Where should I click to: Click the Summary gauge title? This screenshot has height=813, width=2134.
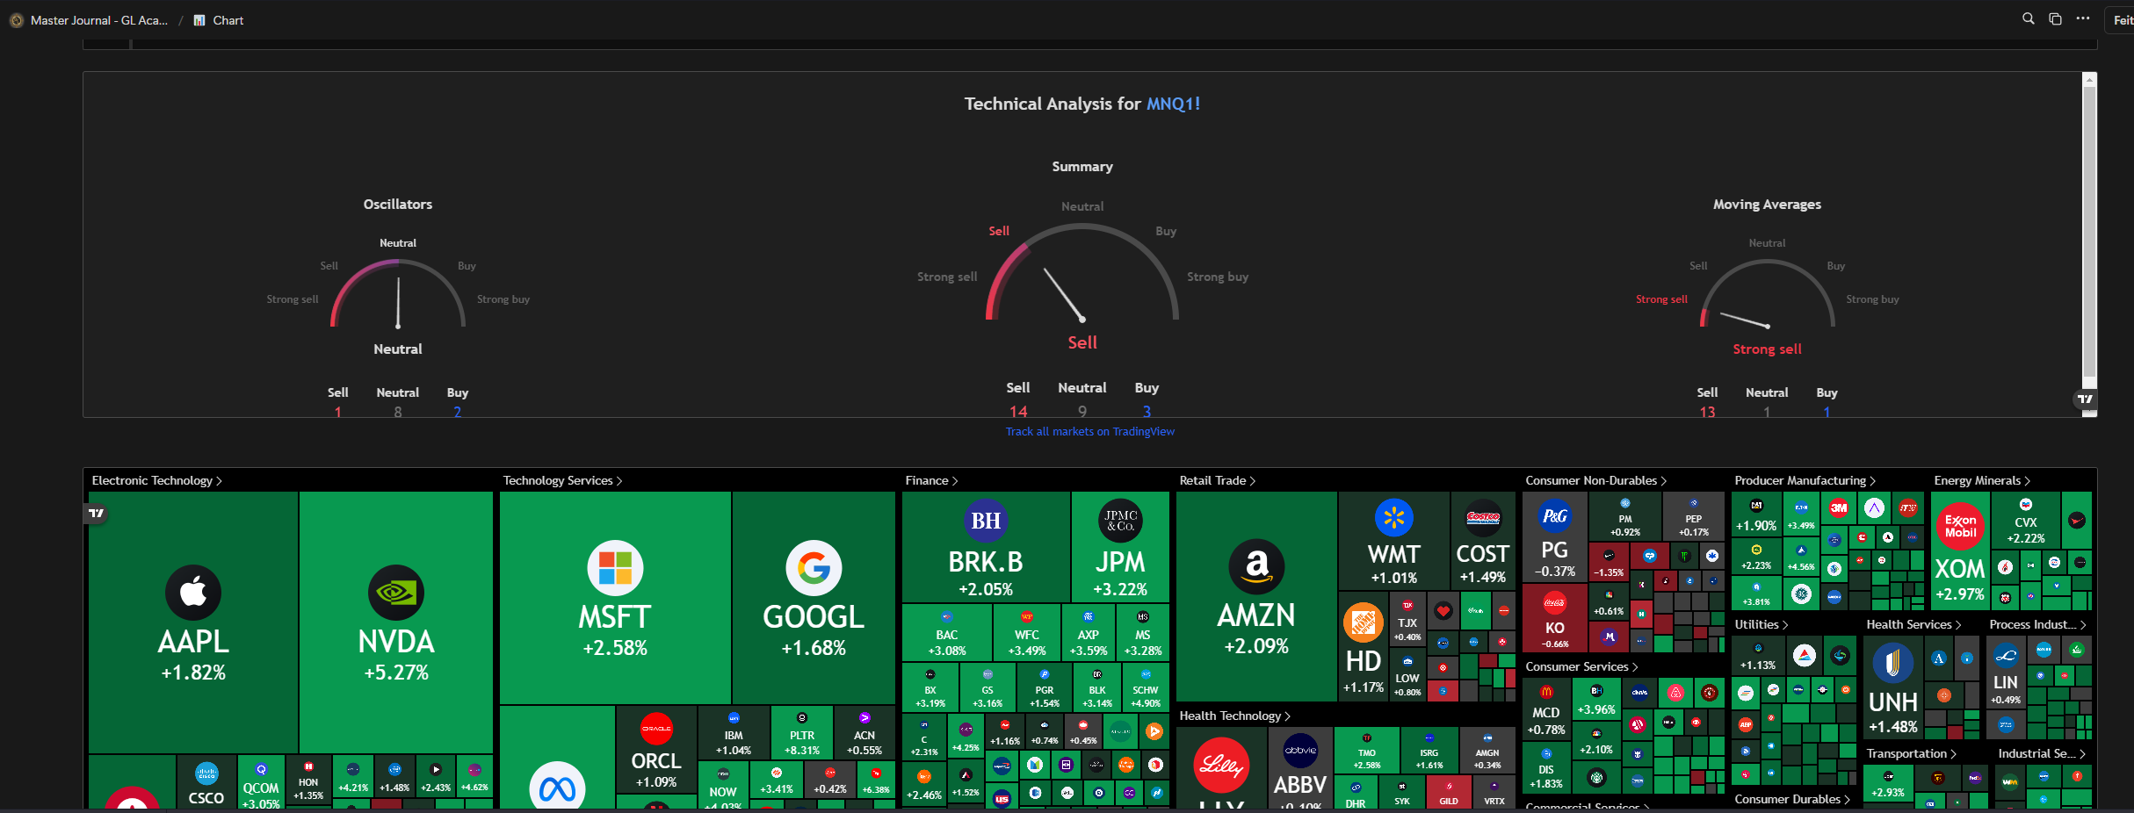tap(1082, 166)
